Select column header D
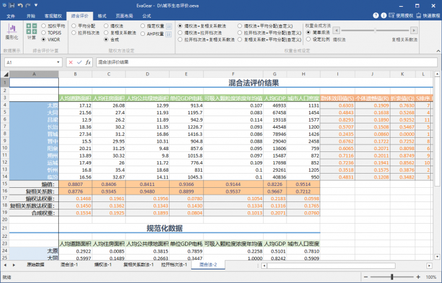This screenshot has width=442, height=283. pos(147,74)
